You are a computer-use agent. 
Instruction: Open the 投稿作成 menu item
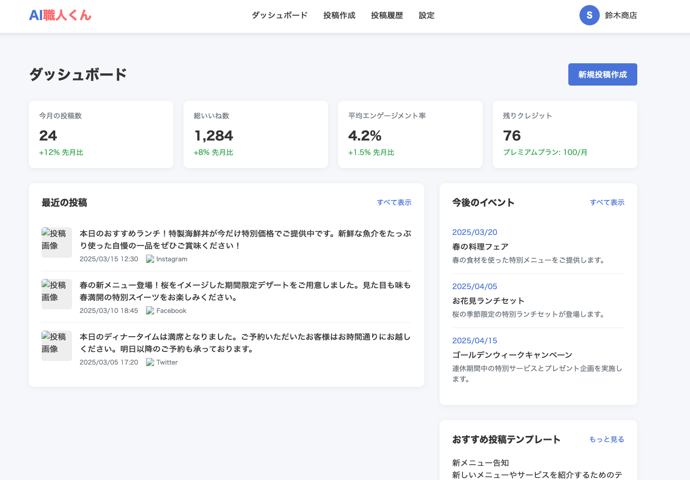coord(339,15)
